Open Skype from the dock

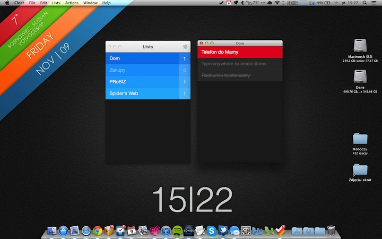[212, 231]
